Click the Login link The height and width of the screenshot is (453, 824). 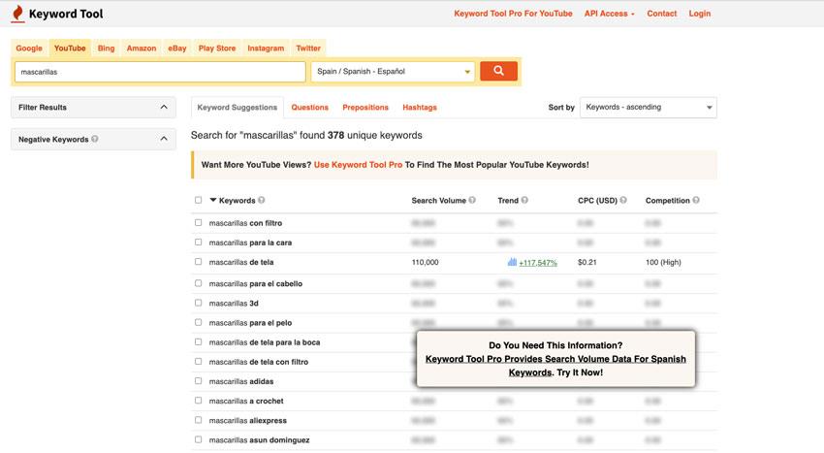pyautogui.click(x=700, y=14)
